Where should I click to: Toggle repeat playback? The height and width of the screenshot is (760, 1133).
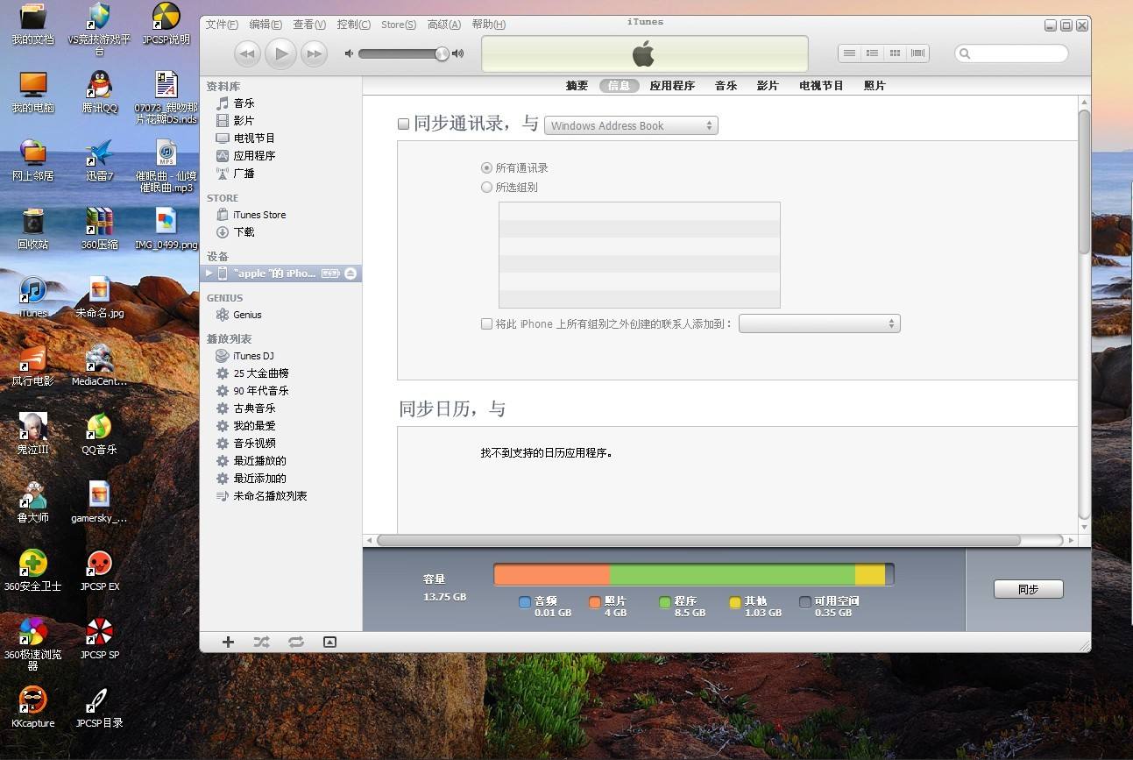coord(296,642)
